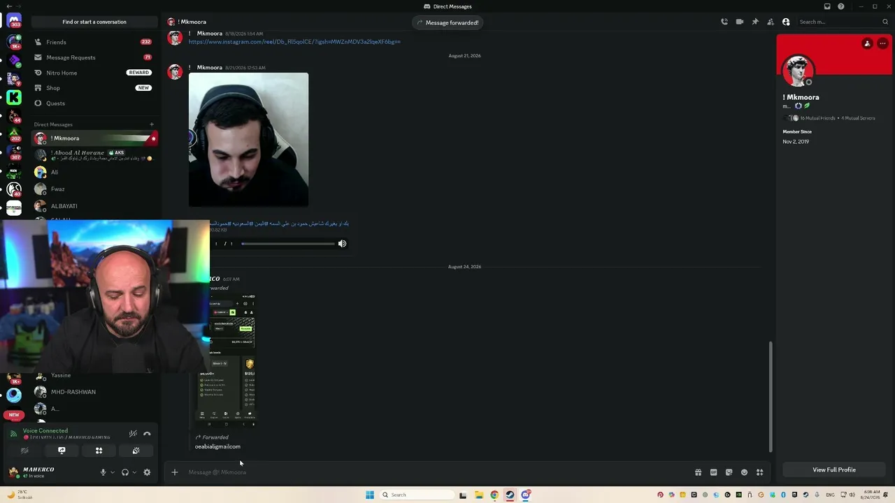The height and width of the screenshot is (503, 895).
Task: Add friends to this DM
Action: point(771,22)
